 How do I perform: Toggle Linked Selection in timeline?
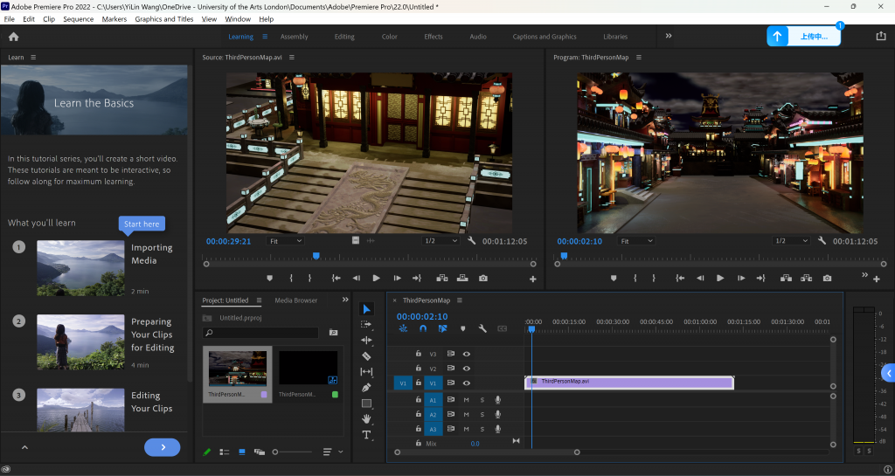tap(442, 329)
